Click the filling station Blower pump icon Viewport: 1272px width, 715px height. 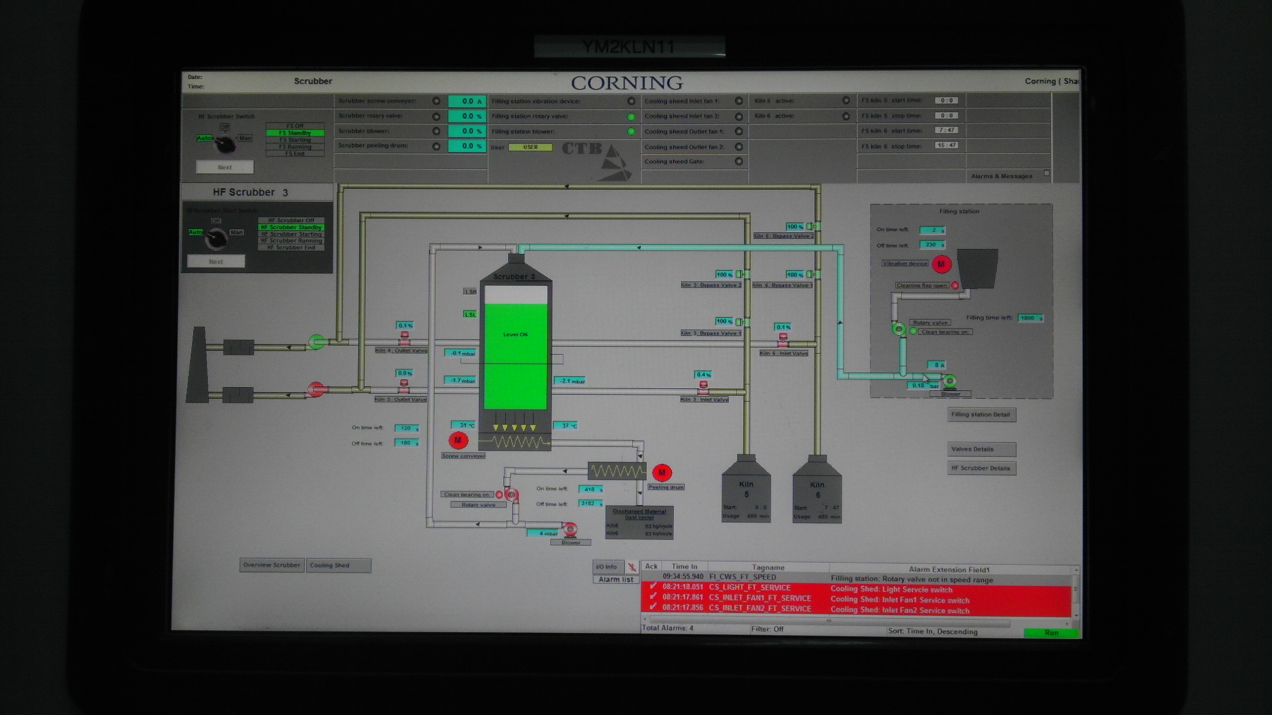(x=950, y=381)
